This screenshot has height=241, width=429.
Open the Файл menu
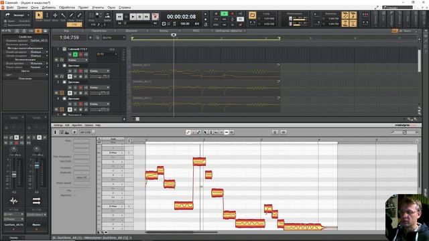[x=10, y=7]
